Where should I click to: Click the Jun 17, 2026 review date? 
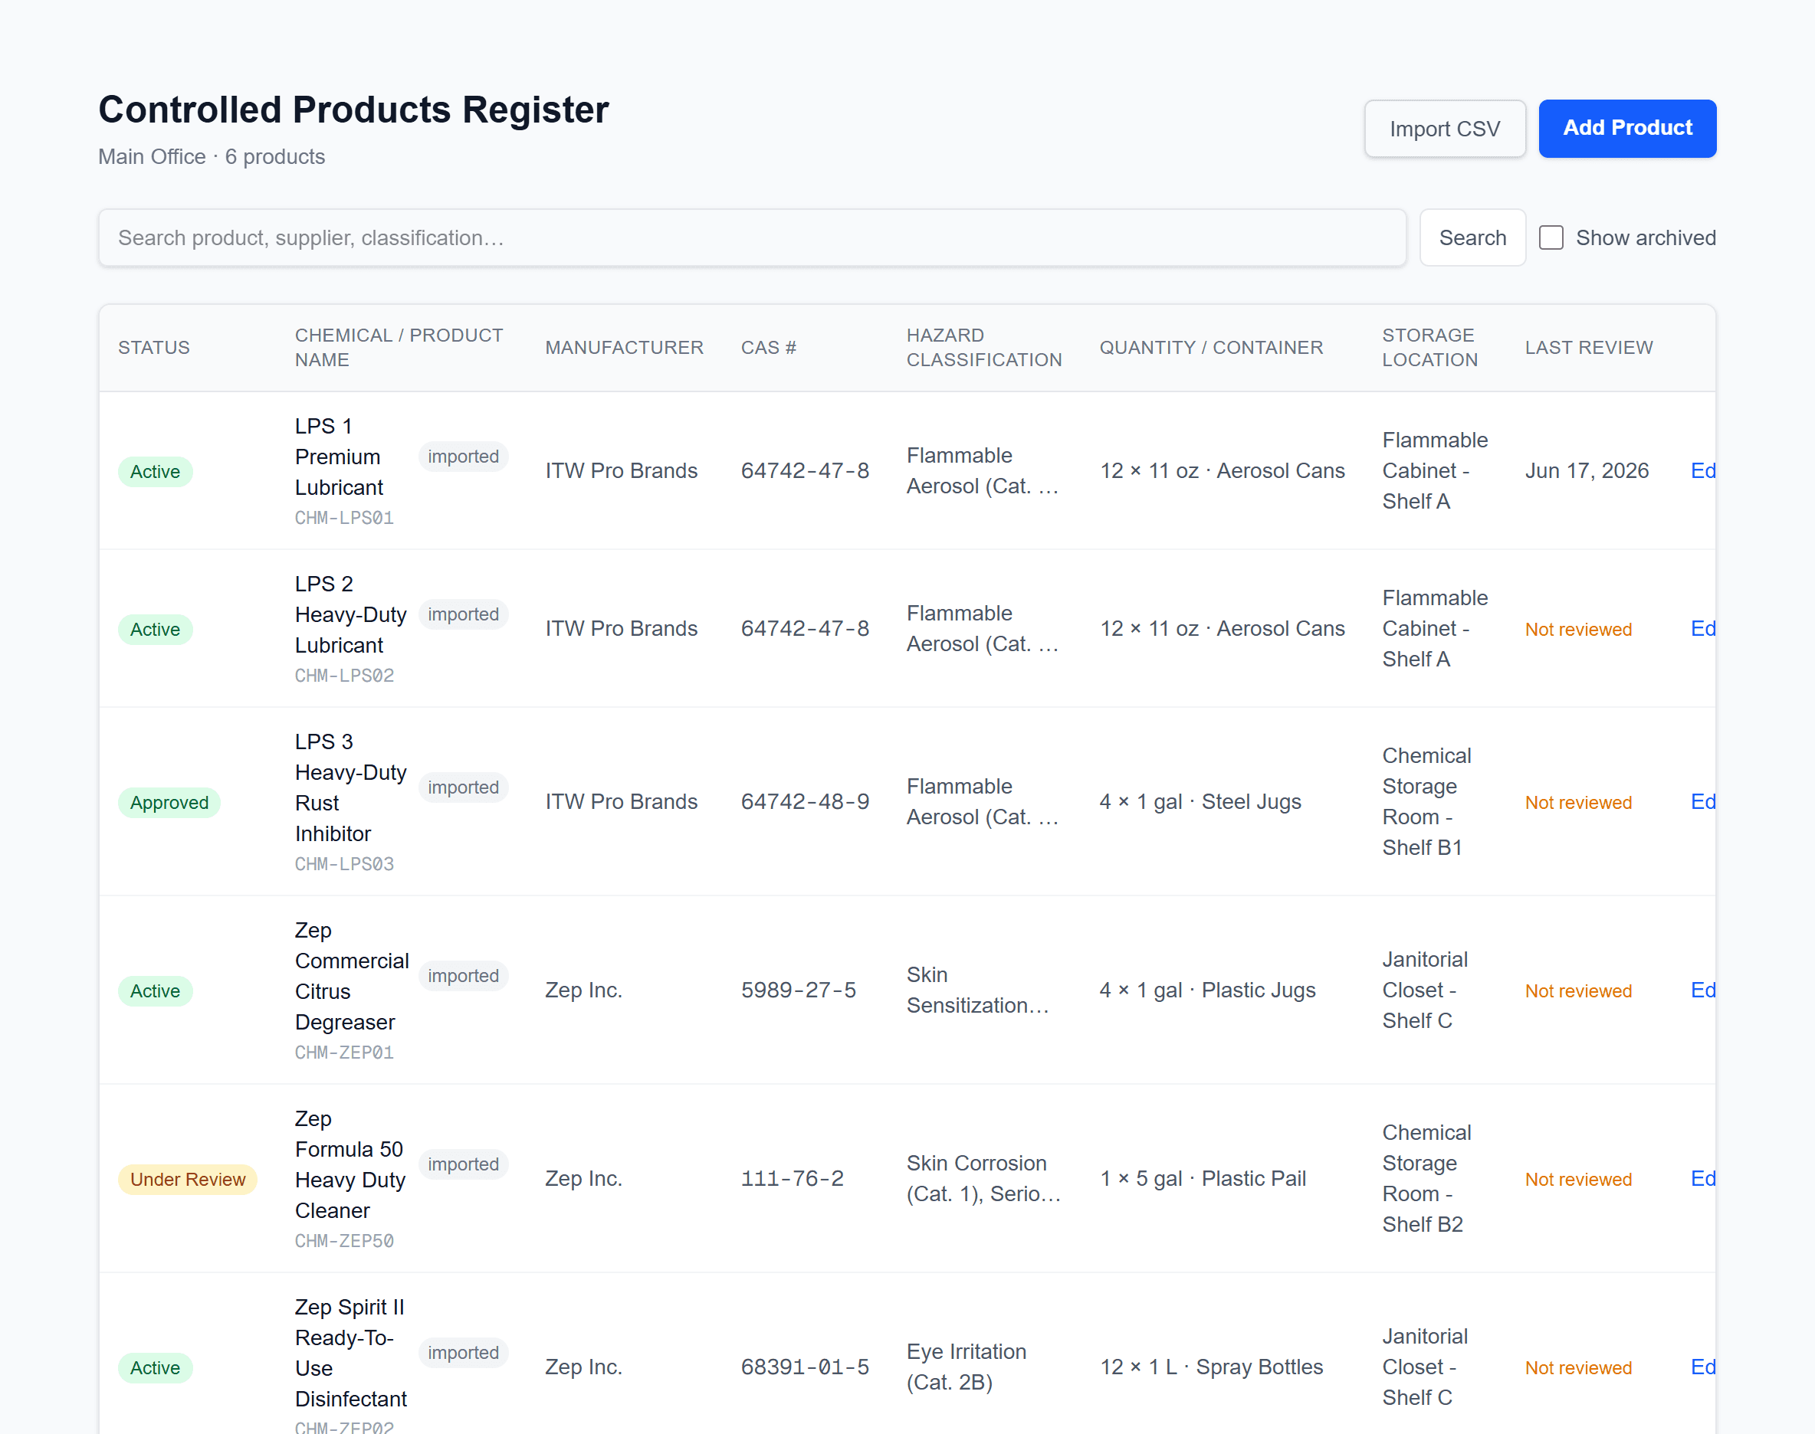point(1587,471)
